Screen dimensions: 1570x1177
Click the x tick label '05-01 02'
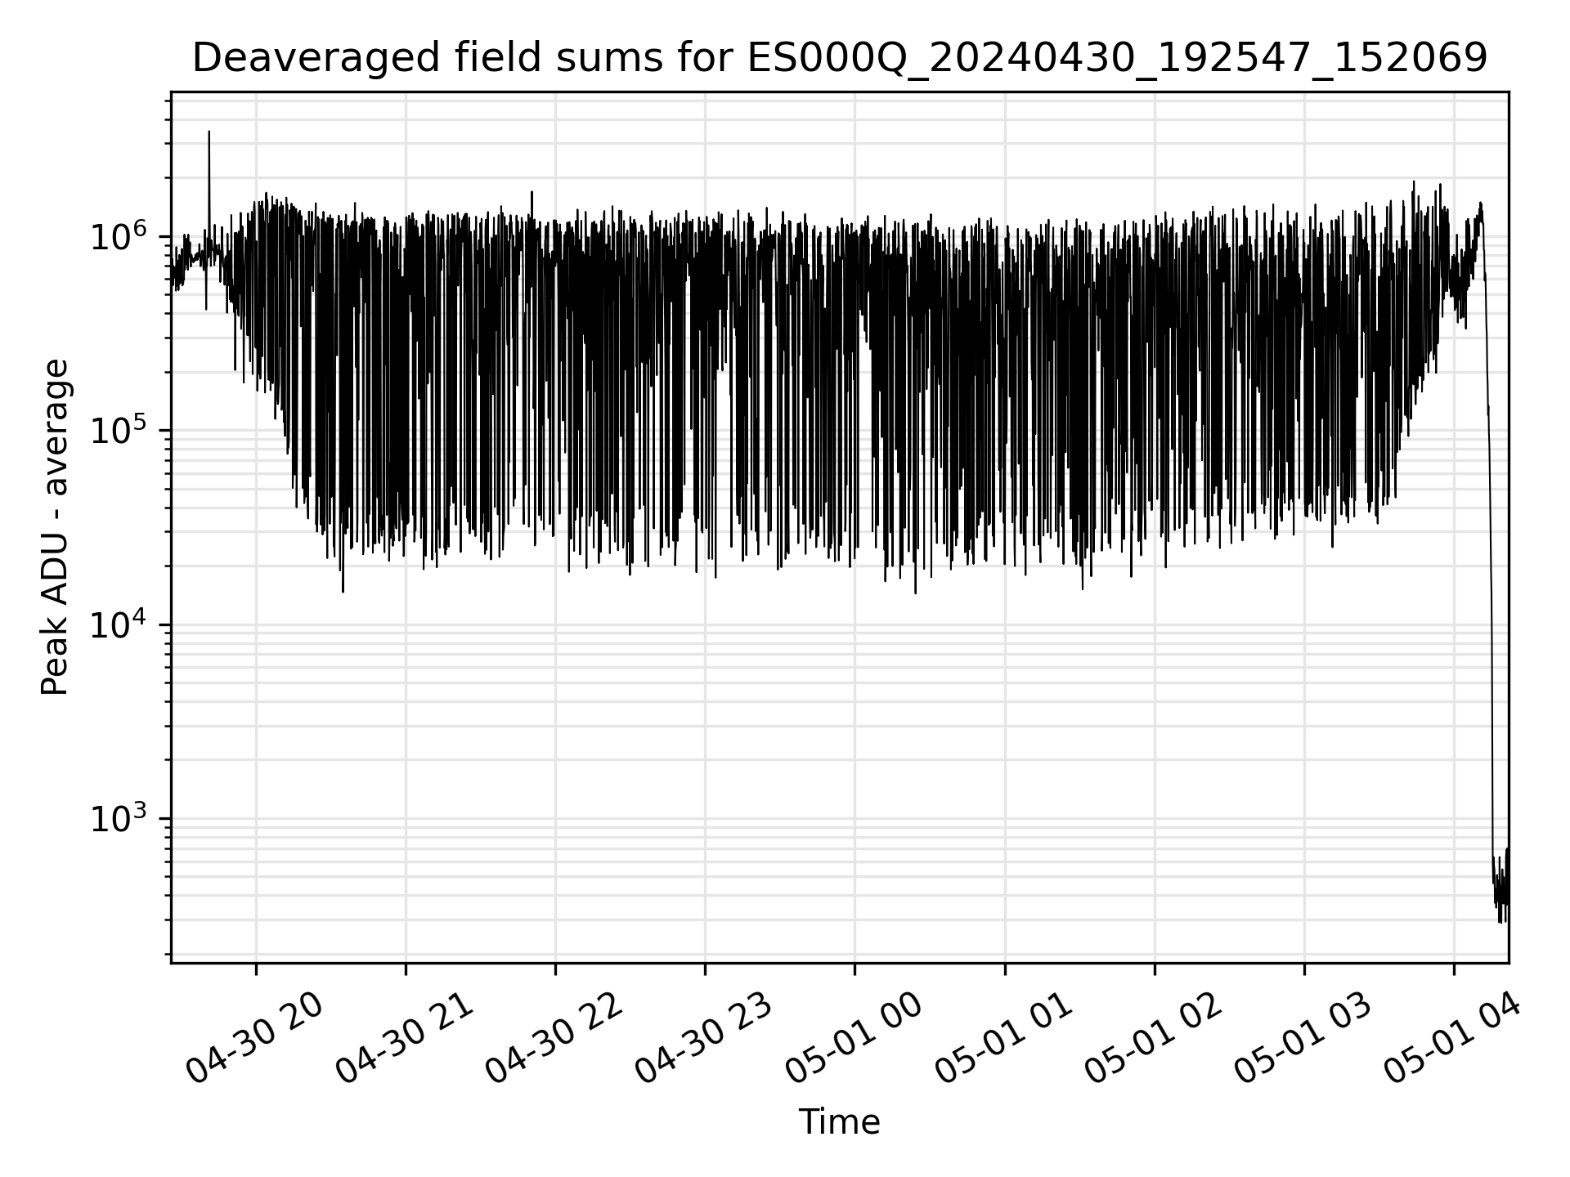[x=1152, y=1038]
